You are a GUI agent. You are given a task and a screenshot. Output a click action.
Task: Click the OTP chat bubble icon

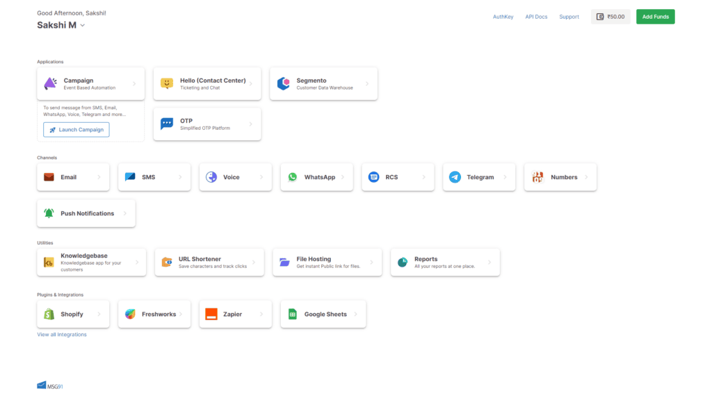(x=167, y=124)
